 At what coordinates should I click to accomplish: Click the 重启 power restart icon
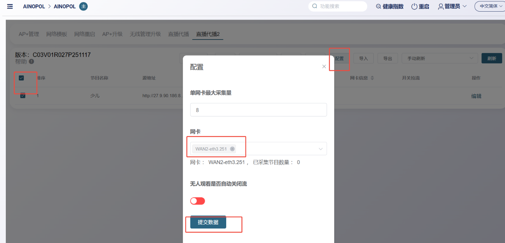click(414, 7)
